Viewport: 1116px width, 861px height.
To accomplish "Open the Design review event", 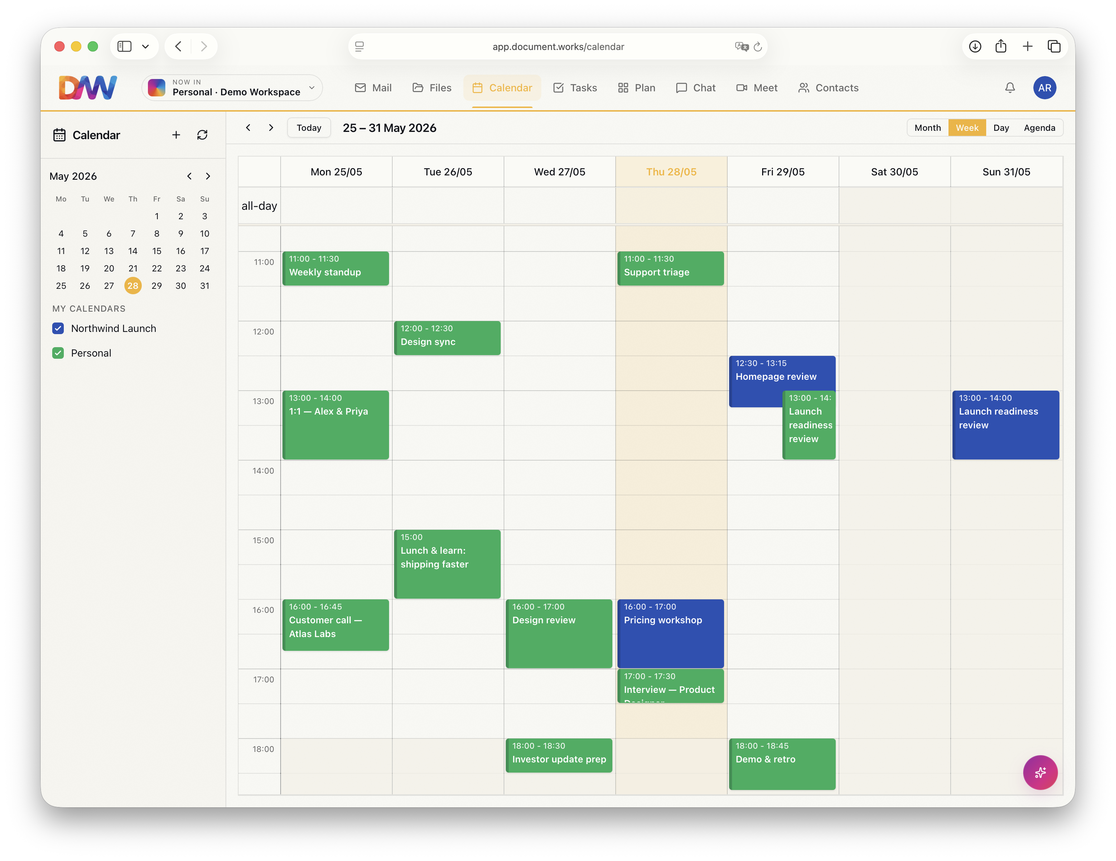I will 559,634.
